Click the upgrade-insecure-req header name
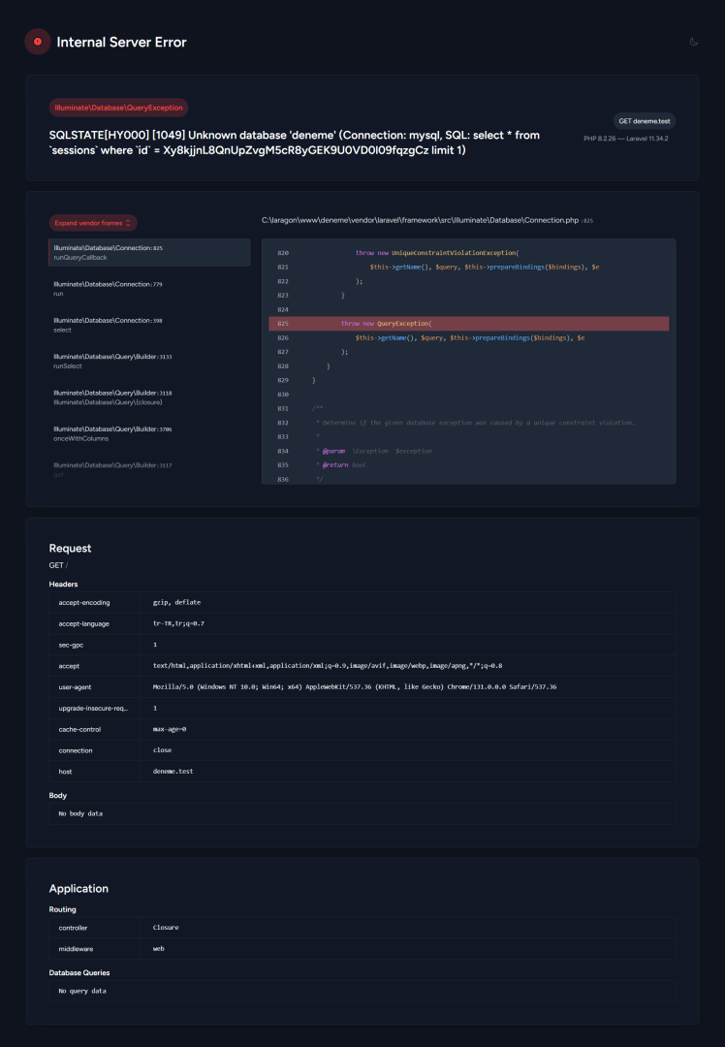 93,709
